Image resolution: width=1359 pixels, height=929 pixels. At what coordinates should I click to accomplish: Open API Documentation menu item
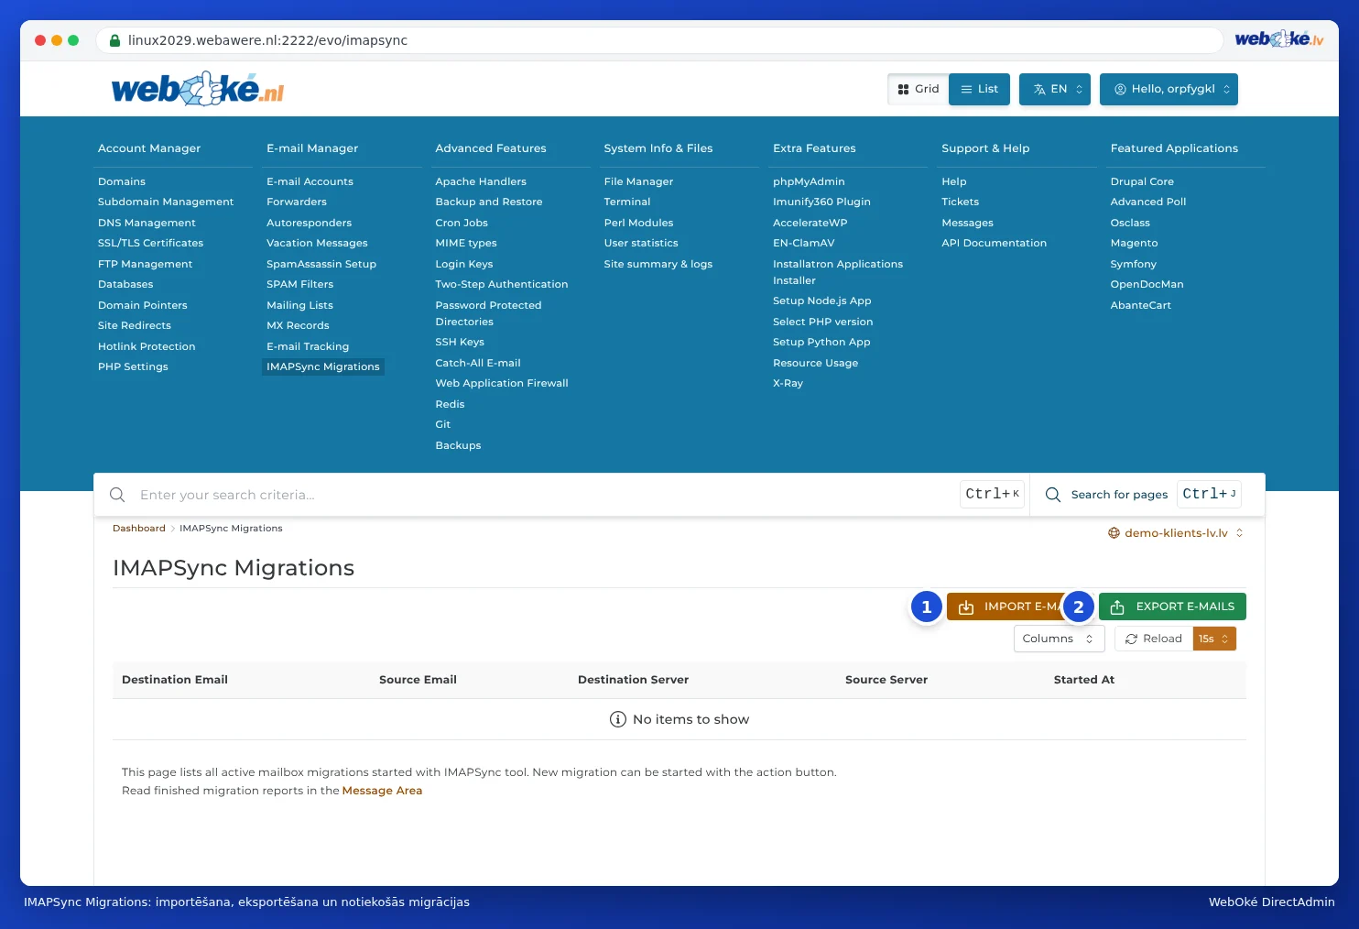994,243
